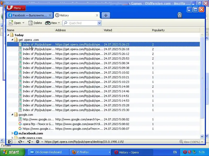Click the Today folder icon
The width and height of the screenshot is (209, 156).
click(12, 35)
